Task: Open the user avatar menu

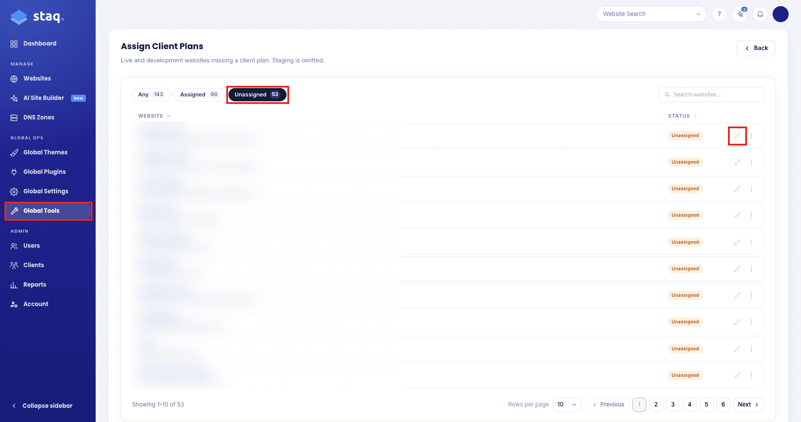Action: pos(781,14)
